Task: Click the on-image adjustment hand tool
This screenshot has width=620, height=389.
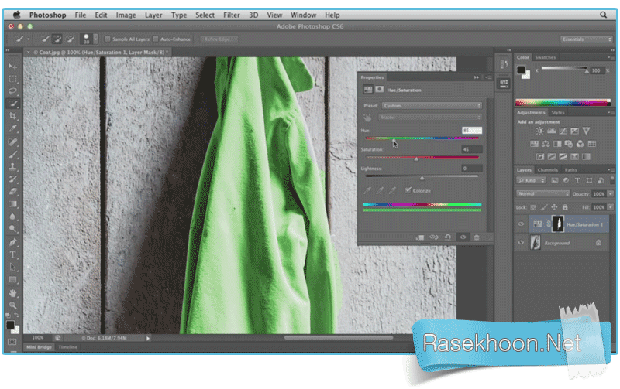Action: click(x=367, y=118)
